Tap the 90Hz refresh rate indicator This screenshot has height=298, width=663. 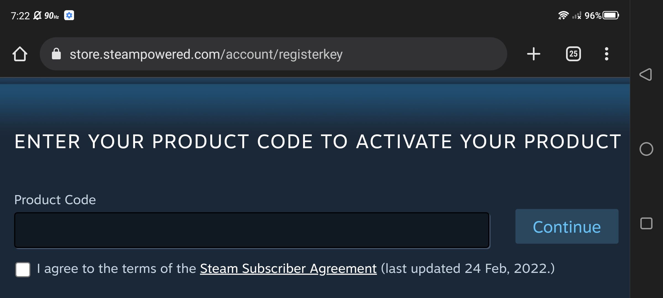coord(52,16)
